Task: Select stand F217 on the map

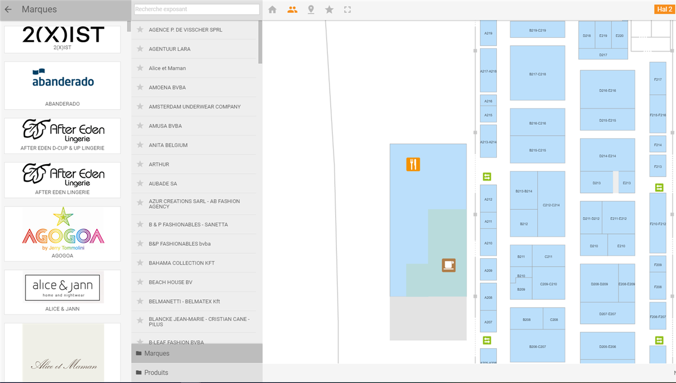Action: pos(658,79)
